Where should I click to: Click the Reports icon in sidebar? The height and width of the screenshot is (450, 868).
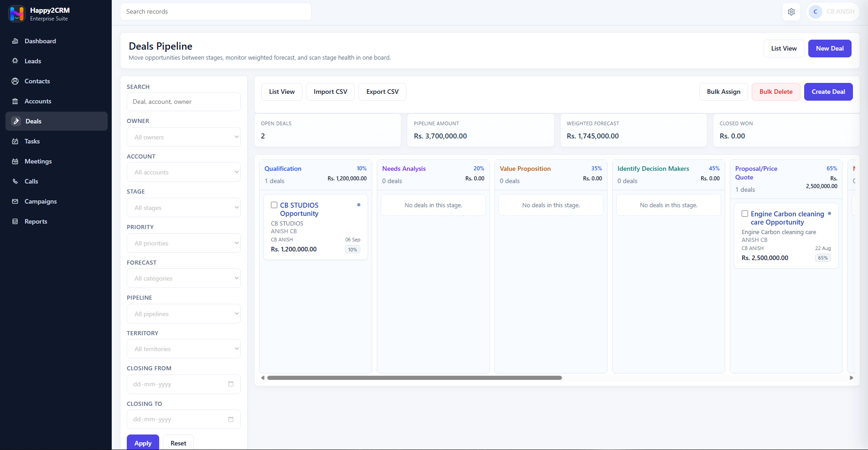(15, 221)
